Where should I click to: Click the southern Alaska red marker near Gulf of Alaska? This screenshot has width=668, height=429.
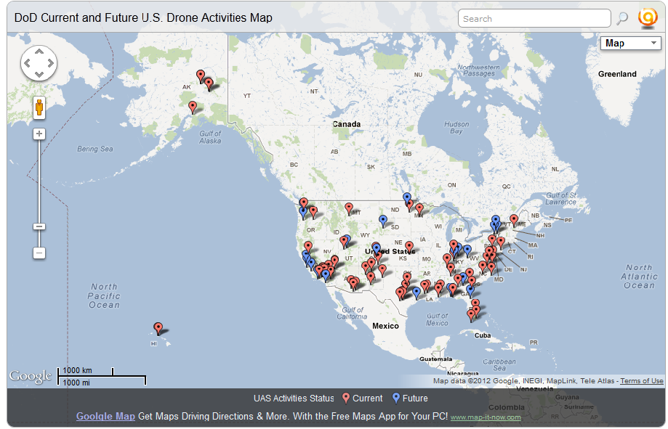pyautogui.click(x=193, y=107)
